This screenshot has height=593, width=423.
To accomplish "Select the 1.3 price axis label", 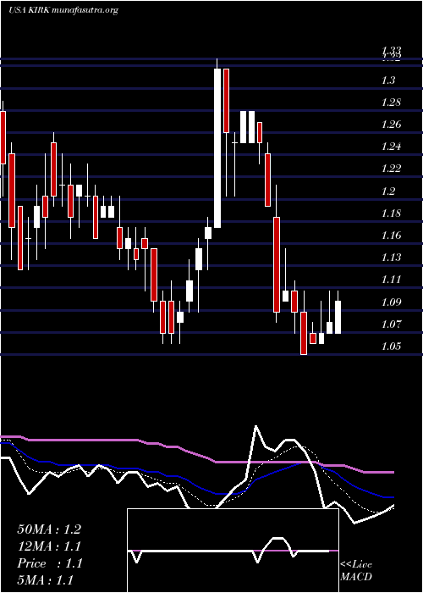I will [387, 80].
